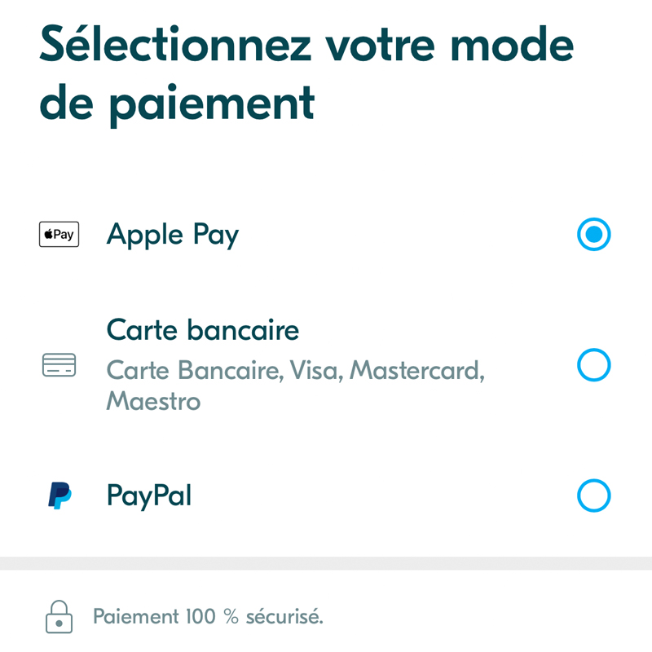This screenshot has width=652, height=652.
Task: Enable the PayPal radio option
Action: (593, 496)
